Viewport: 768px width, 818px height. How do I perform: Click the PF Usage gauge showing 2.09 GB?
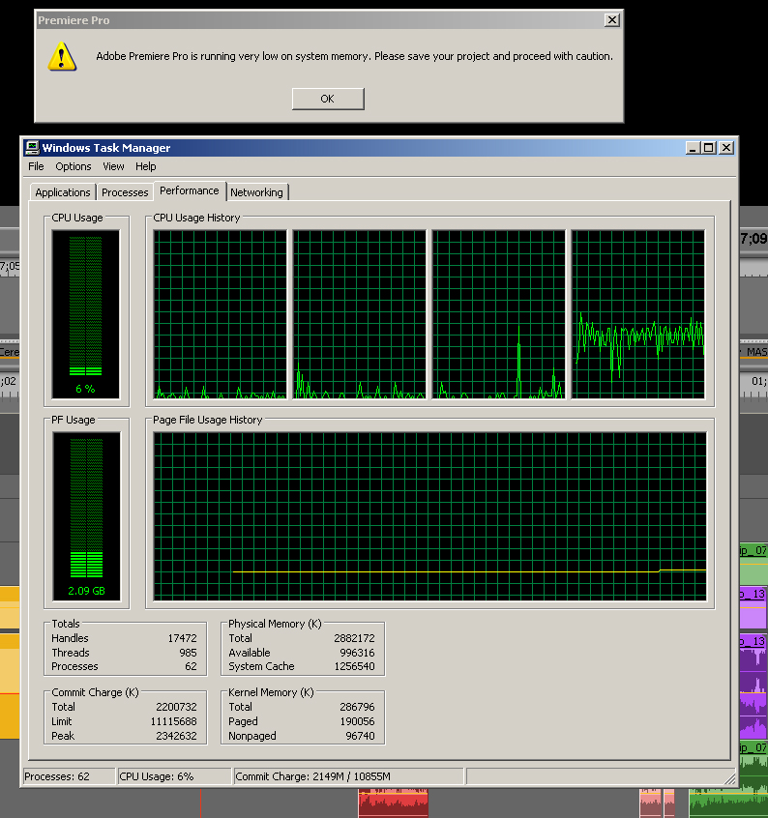tap(86, 516)
